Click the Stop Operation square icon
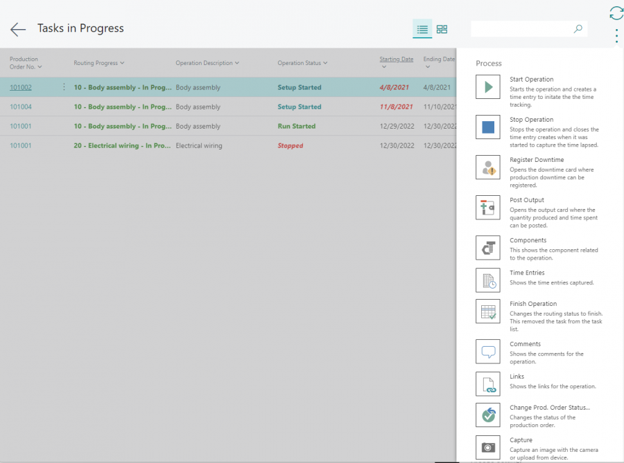Viewport: 624px width, 463px height. click(x=488, y=127)
